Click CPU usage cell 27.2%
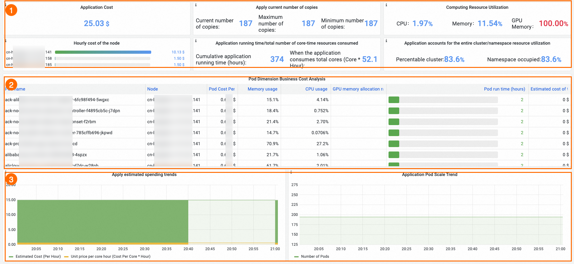 [323, 144]
